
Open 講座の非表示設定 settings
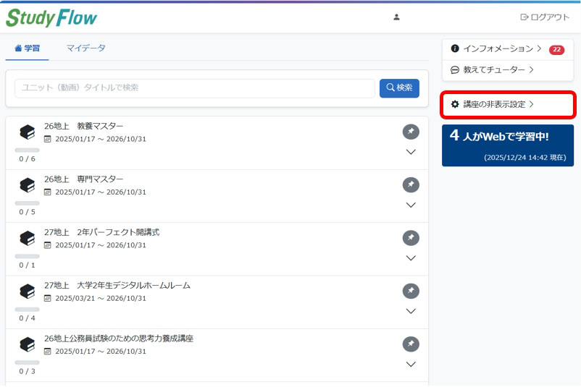493,105
